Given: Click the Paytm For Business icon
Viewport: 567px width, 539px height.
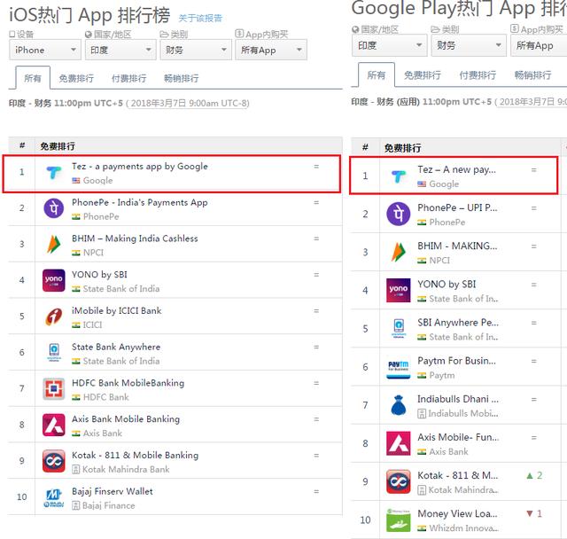Looking at the screenshot, I should coord(399,368).
